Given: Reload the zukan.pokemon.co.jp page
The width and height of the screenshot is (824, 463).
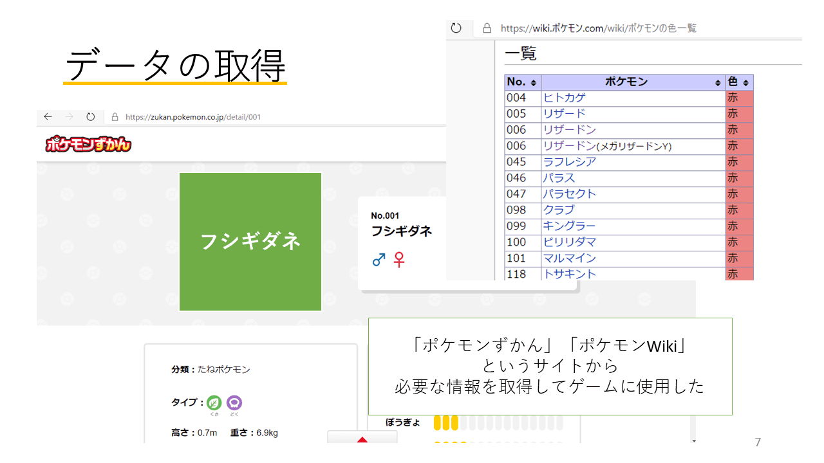Looking at the screenshot, I should (91, 117).
